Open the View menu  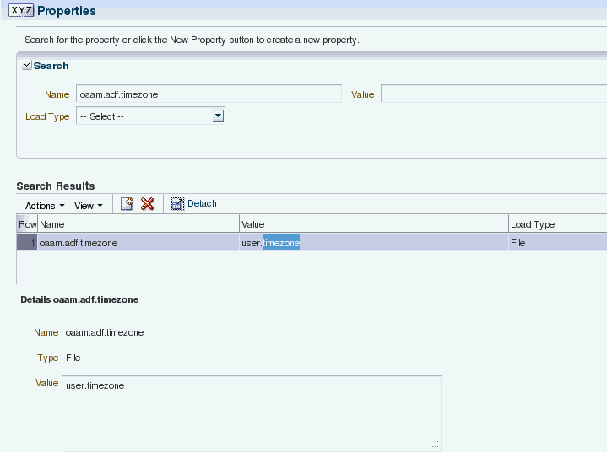coord(89,206)
